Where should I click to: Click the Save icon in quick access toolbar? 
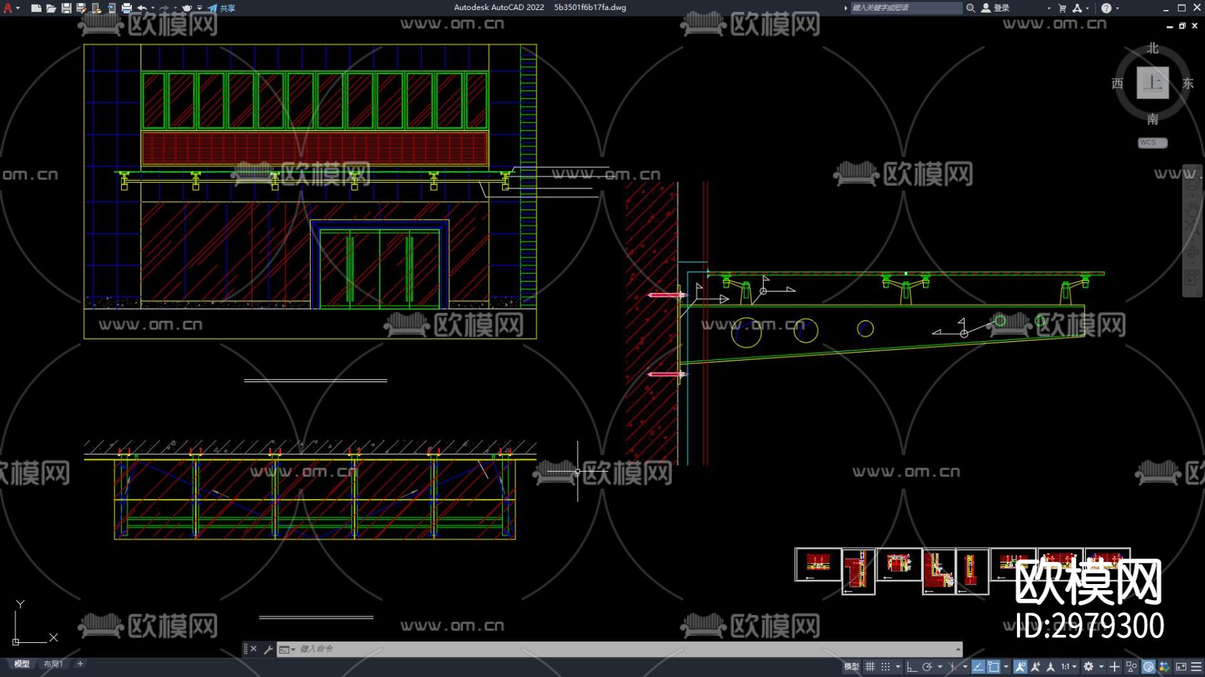(x=66, y=8)
